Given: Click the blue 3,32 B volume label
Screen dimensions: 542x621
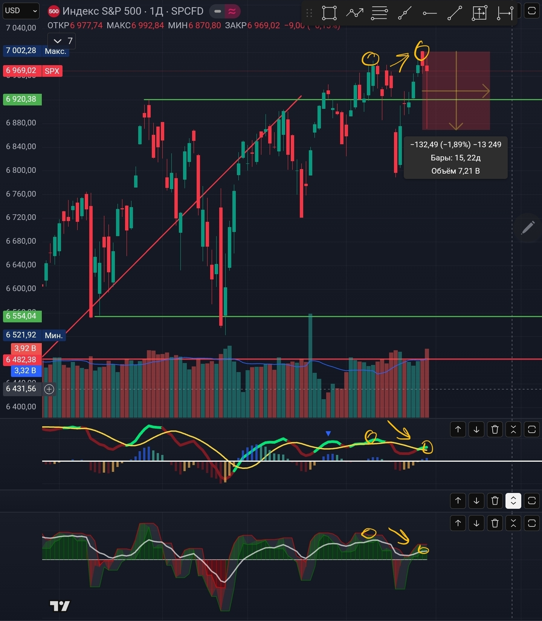Looking at the screenshot, I should click(26, 371).
